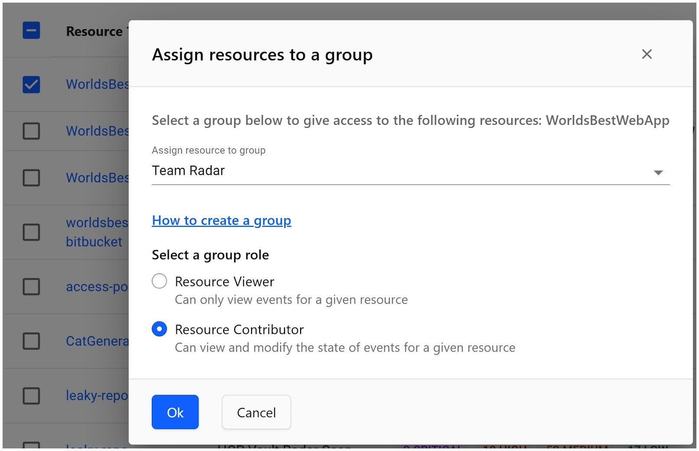Check the CatGenera resource checkbox
The height and width of the screenshot is (451, 699).
[31, 341]
